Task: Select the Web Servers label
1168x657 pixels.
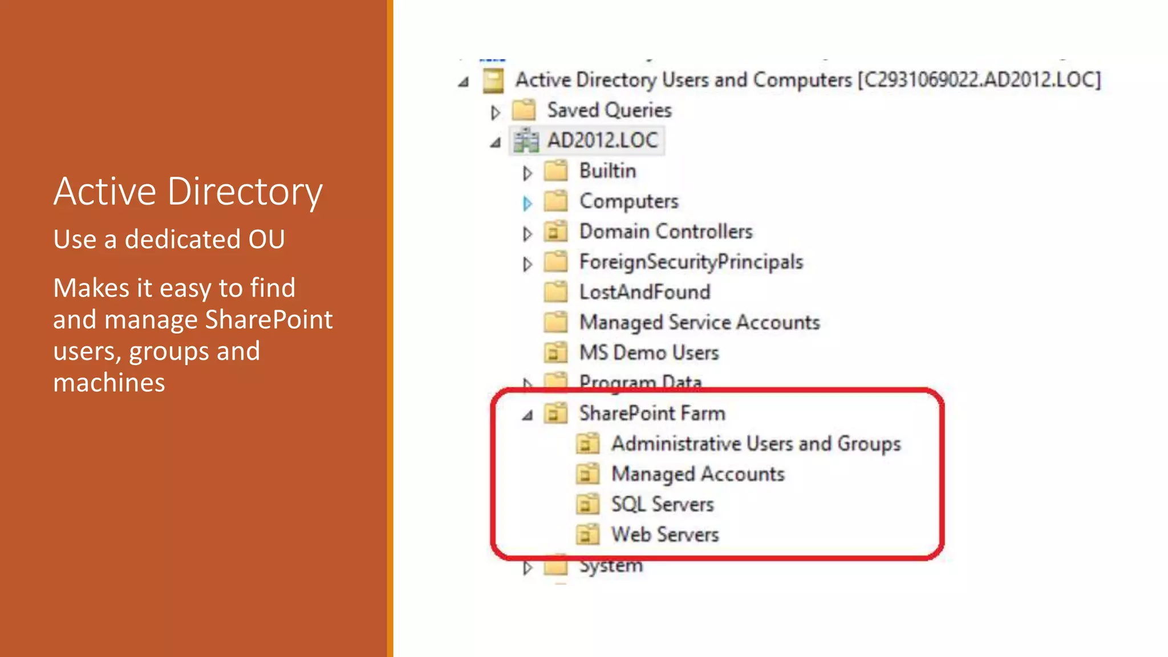Action: click(665, 534)
